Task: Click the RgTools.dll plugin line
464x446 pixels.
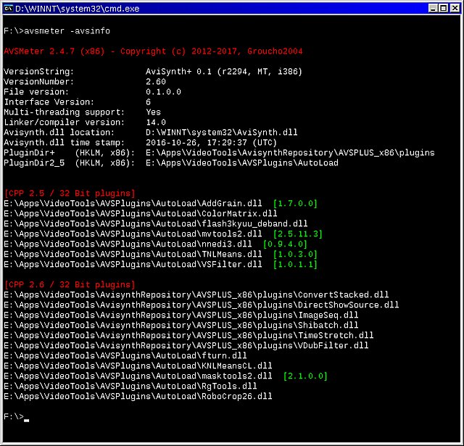Action: (x=130, y=387)
